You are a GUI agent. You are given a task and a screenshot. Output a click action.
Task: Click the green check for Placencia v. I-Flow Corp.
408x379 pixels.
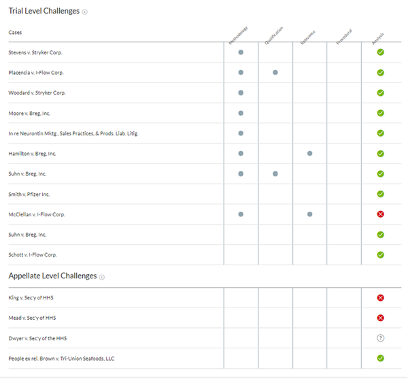pos(380,73)
